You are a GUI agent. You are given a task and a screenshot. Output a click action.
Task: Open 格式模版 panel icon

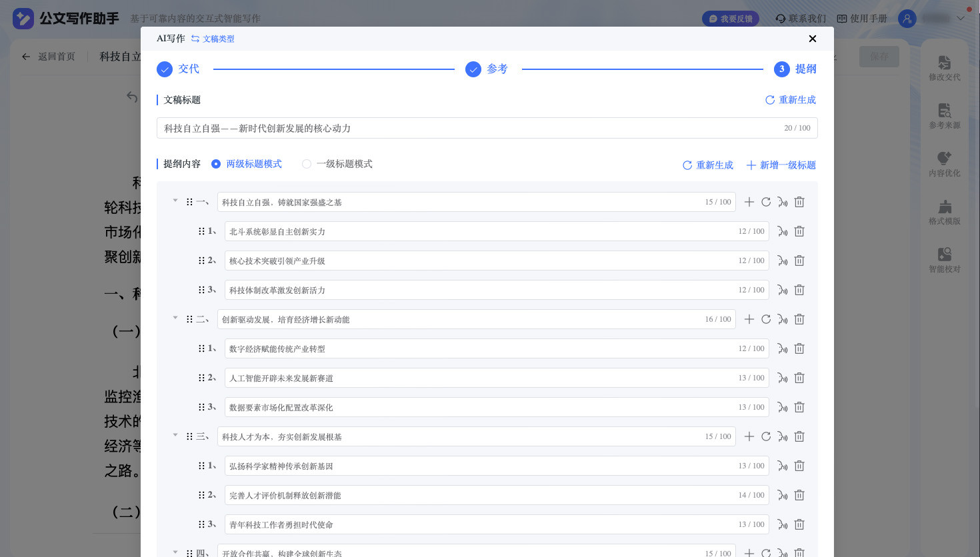coord(945,213)
